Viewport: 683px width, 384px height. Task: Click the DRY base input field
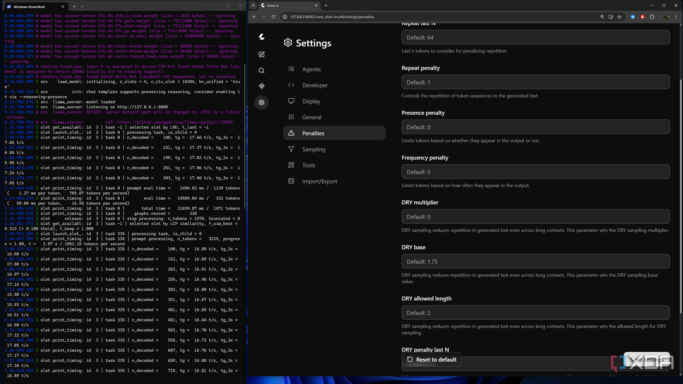(535, 262)
